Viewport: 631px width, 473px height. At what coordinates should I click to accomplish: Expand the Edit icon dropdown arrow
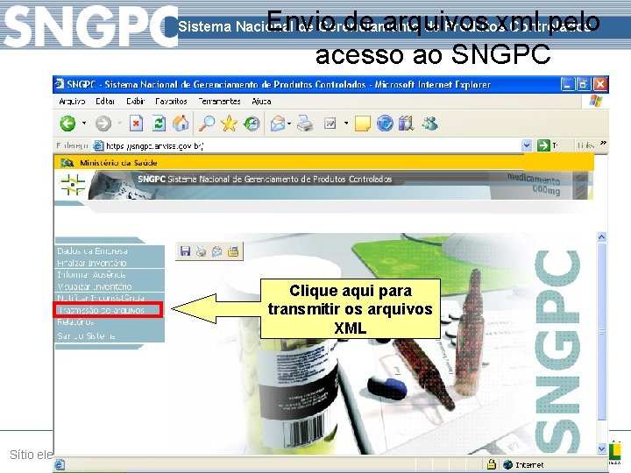coord(346,124)
